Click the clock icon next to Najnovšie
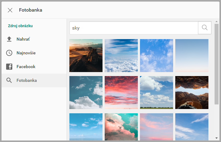The image size is (221, 142). coord(9,53)
